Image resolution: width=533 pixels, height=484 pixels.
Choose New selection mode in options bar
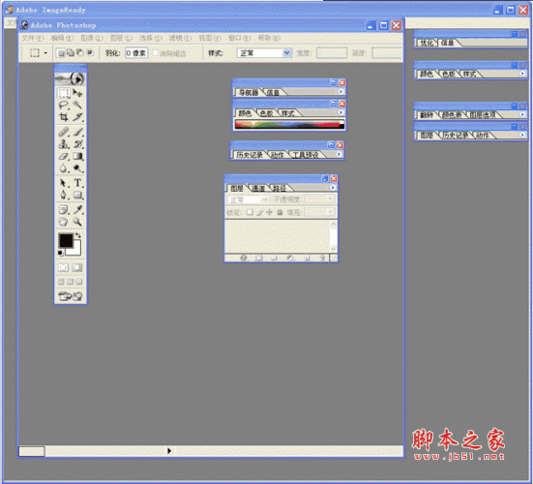[x=61, y=52]
